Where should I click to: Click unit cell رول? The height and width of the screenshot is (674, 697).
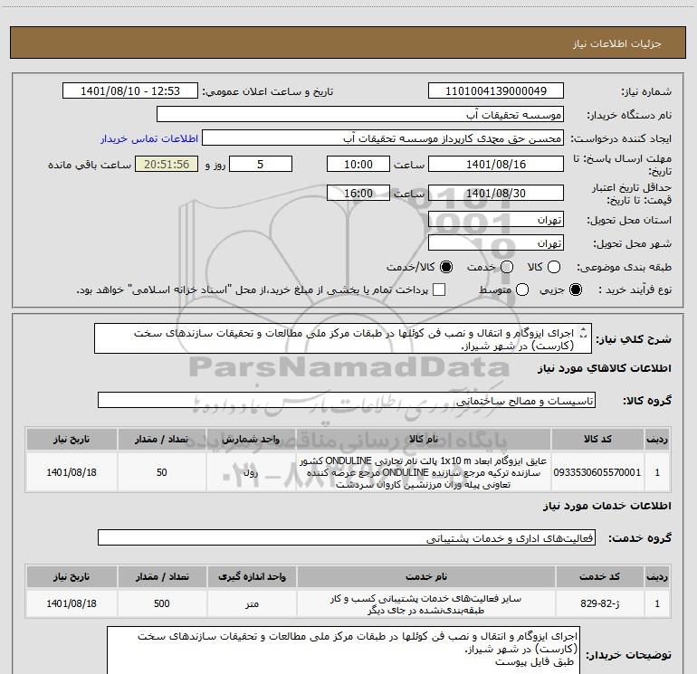(x=251, y=472)
